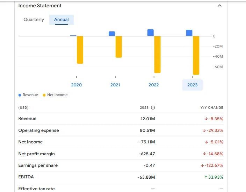246x192 pixels.
Task: Select the 2020 year label
Action: (x=76, y=85)
